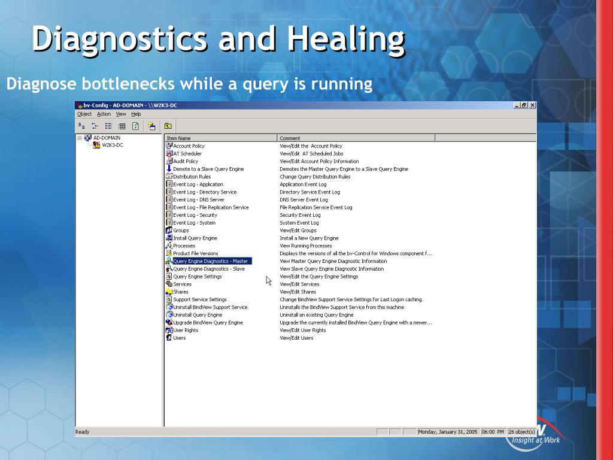Viewport: 613px width, 460px height.
Task: Click the Groups row icon
Action: click(x=169, y=230)
